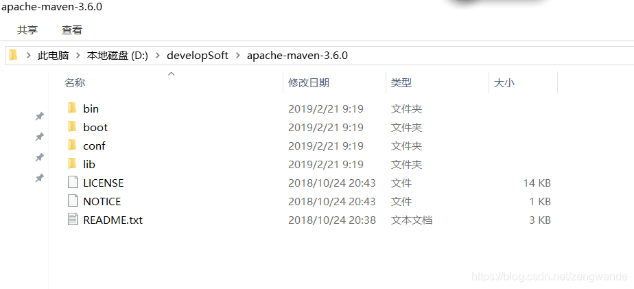Click the 文件 type of the NOTICE row
Viewport: 634px width, 289px height.
tap(401, 202)
